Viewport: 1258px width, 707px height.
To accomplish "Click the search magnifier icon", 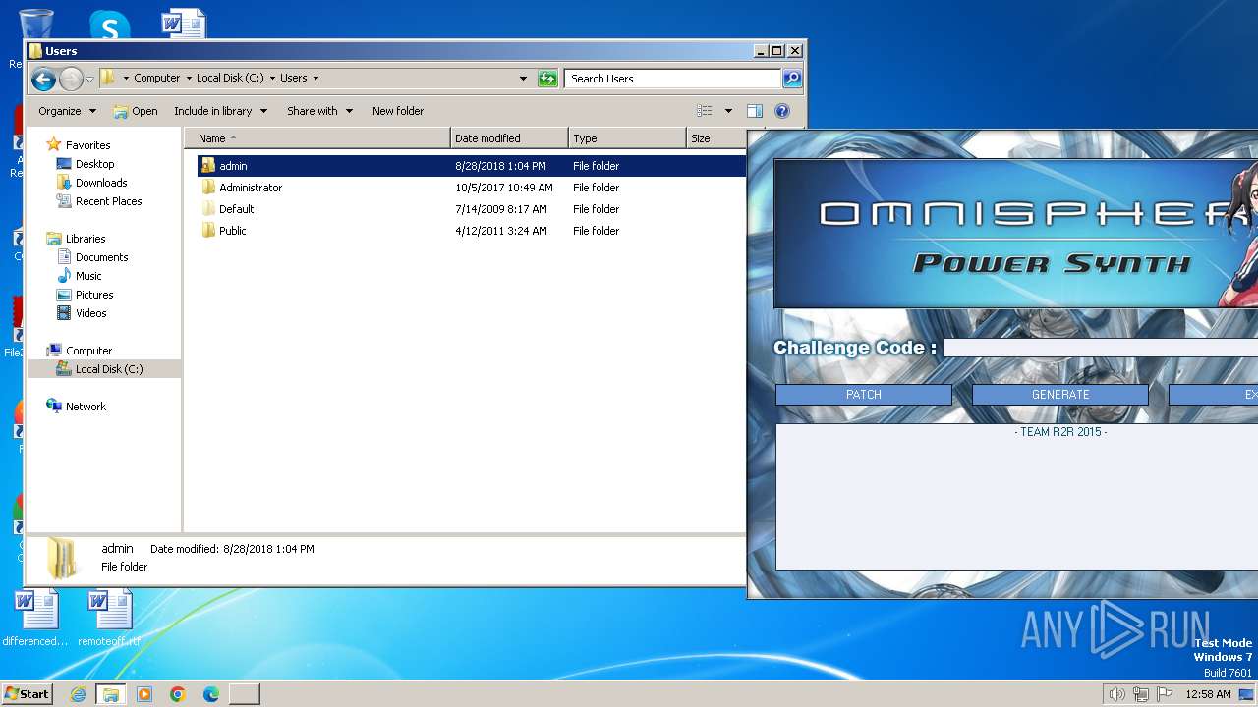I will pos(792,79).
